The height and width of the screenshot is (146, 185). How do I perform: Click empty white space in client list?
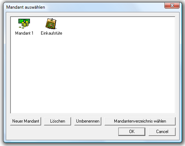(93, 75)
